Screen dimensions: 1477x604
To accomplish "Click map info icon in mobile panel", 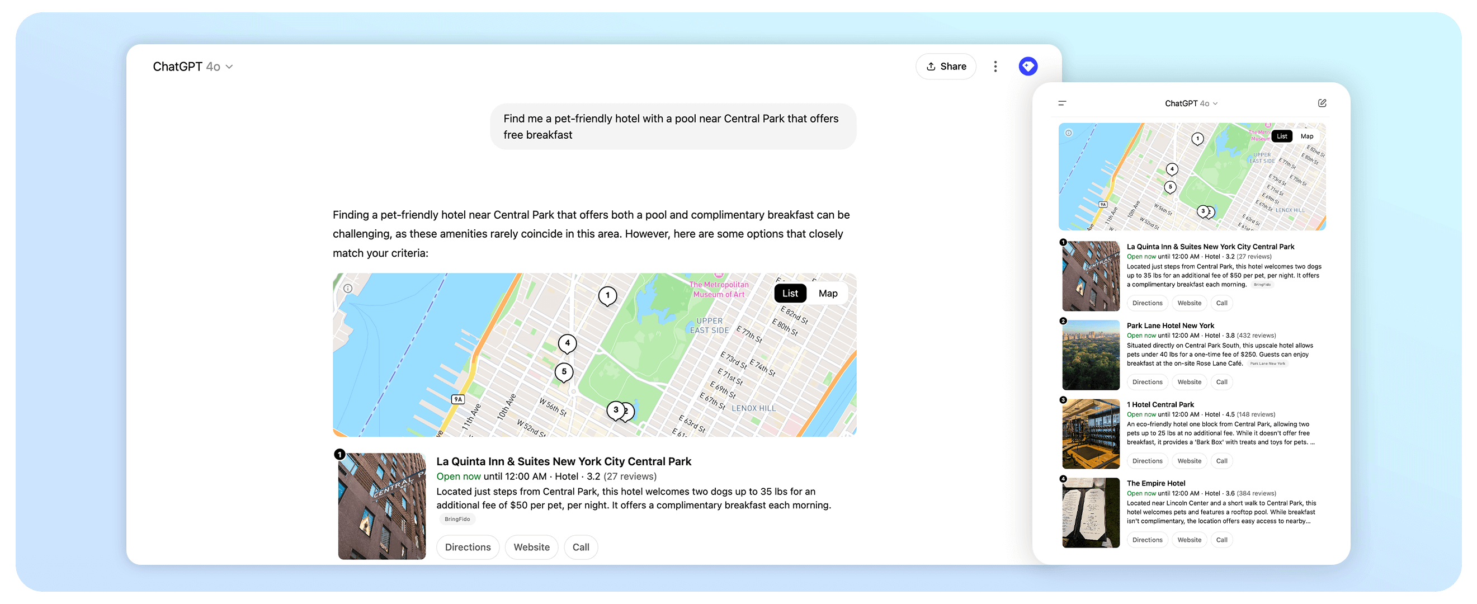I will coord(1069,133).
